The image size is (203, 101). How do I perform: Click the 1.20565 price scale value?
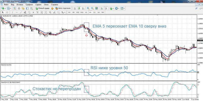(200, 19)
